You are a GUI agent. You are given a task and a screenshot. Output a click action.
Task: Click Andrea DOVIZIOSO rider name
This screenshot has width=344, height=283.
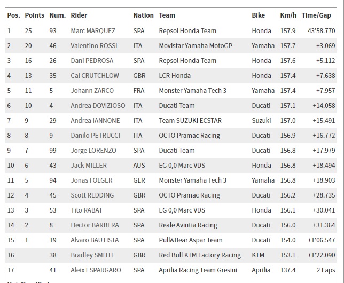98,106
